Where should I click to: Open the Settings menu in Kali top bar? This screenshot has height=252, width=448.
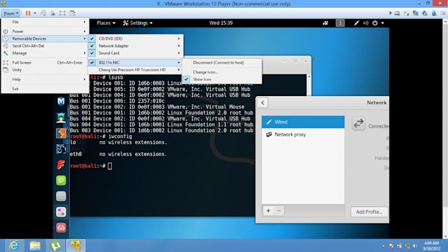(x=138, y=23)
